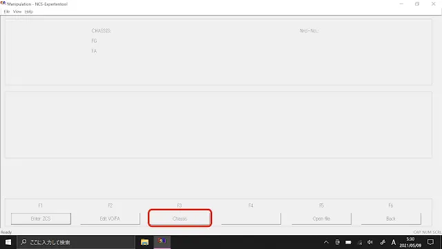Open the notification center icon
This screenshot has height=249, width=442.
[430, 242]
